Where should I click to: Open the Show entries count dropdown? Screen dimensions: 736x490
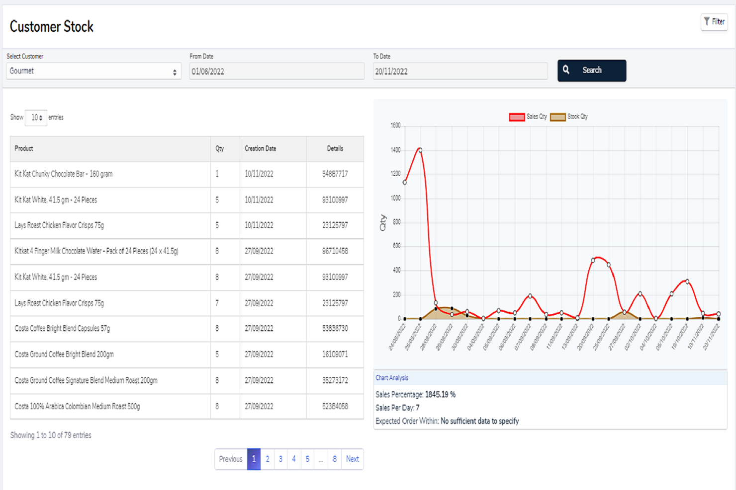click(36, 118)
